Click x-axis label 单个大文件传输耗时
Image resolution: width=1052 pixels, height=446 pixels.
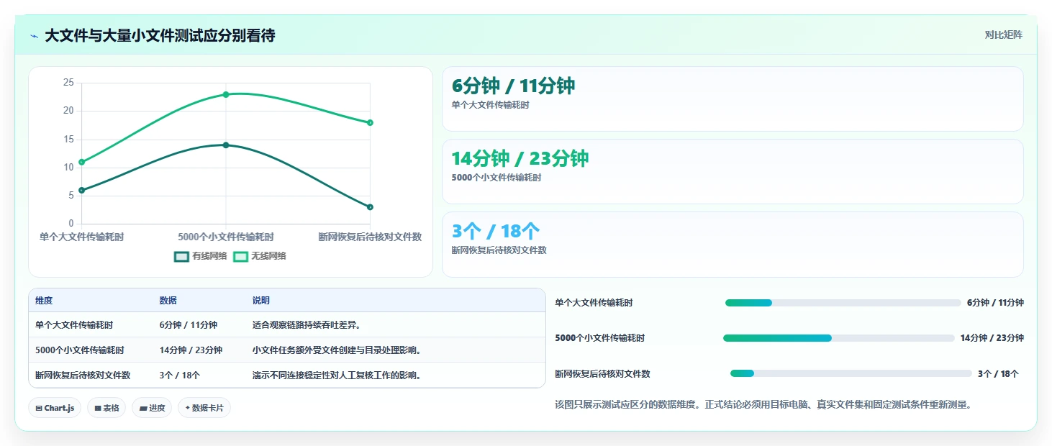tap(81, 237)
